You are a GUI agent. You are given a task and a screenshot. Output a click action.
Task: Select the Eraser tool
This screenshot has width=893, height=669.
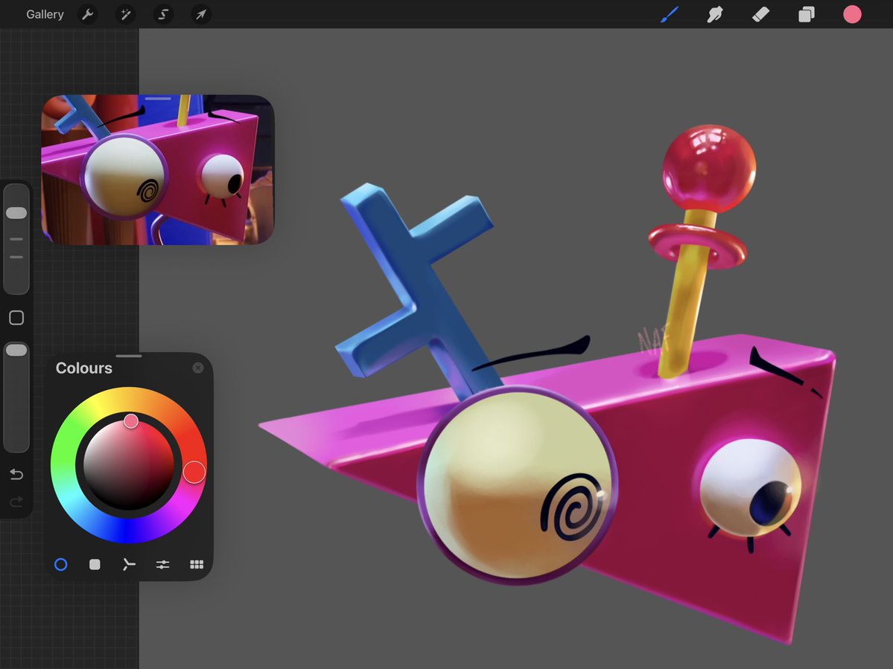point(761,14)
